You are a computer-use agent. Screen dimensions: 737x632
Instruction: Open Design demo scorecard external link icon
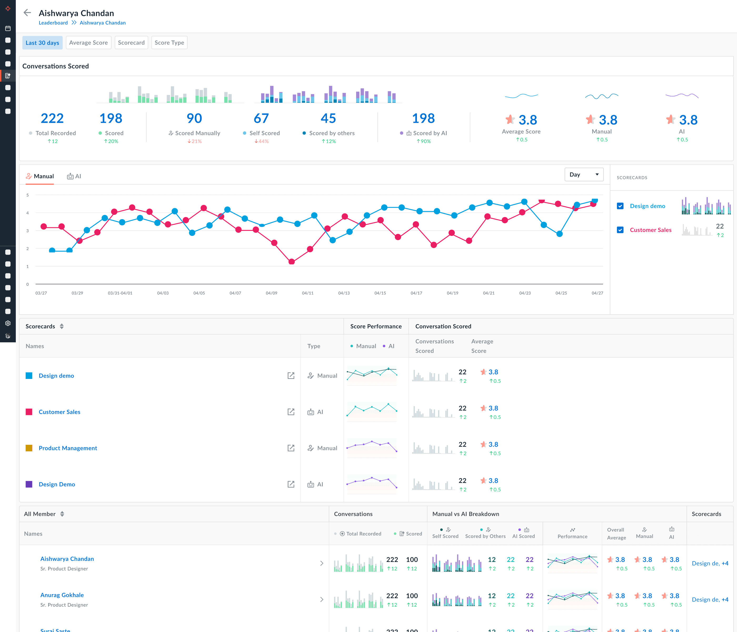[x=291, y=376]
